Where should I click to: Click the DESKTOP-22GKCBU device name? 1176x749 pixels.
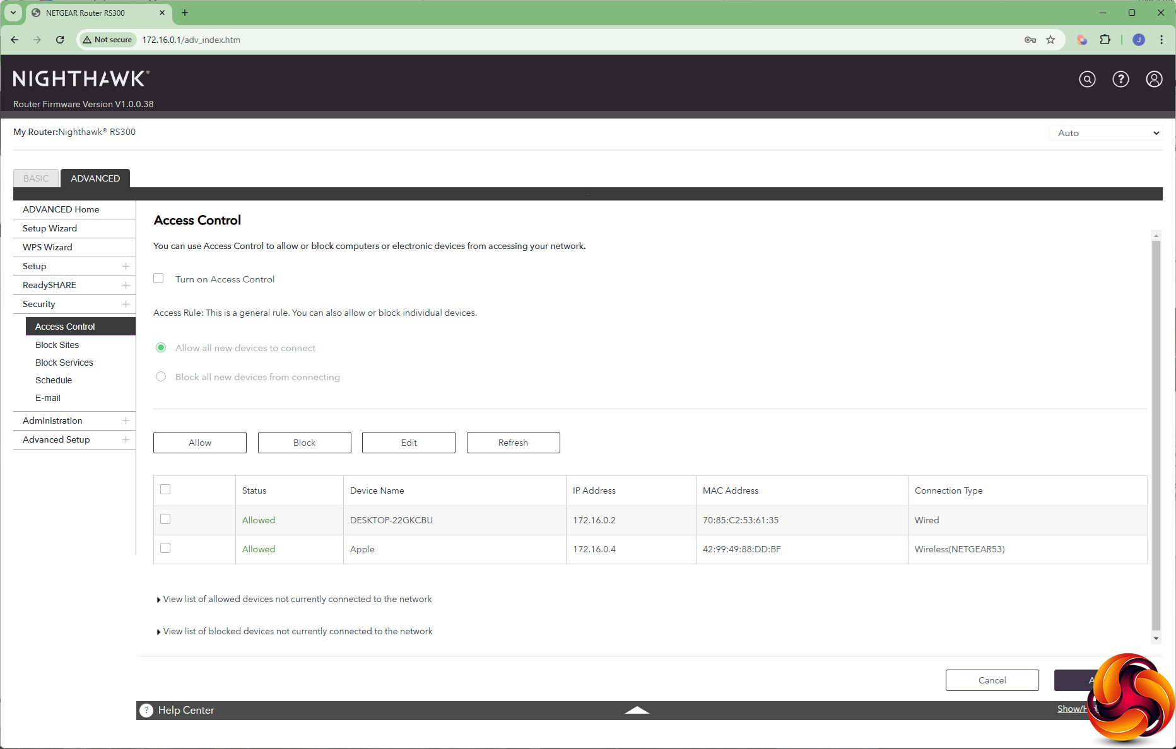click(x=391, y=520)
